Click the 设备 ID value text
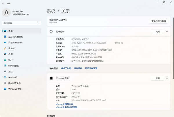The image size is (174, 117). tap(92, 50)
